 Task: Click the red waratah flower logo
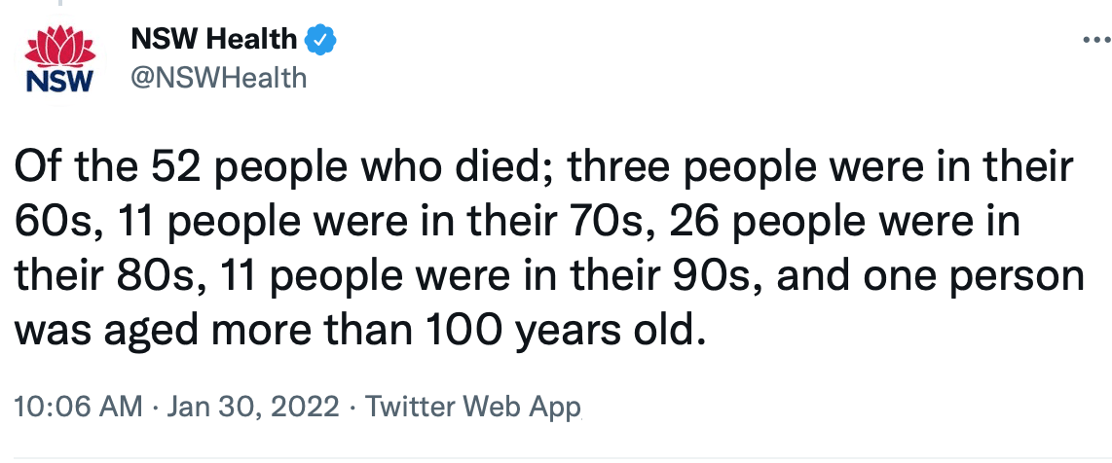click(60, 47)
